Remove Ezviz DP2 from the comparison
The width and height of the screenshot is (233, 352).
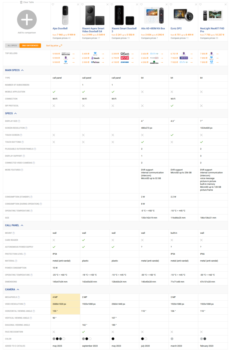tap(196, 4)
